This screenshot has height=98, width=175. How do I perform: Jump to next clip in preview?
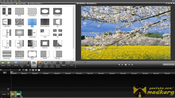132,65
